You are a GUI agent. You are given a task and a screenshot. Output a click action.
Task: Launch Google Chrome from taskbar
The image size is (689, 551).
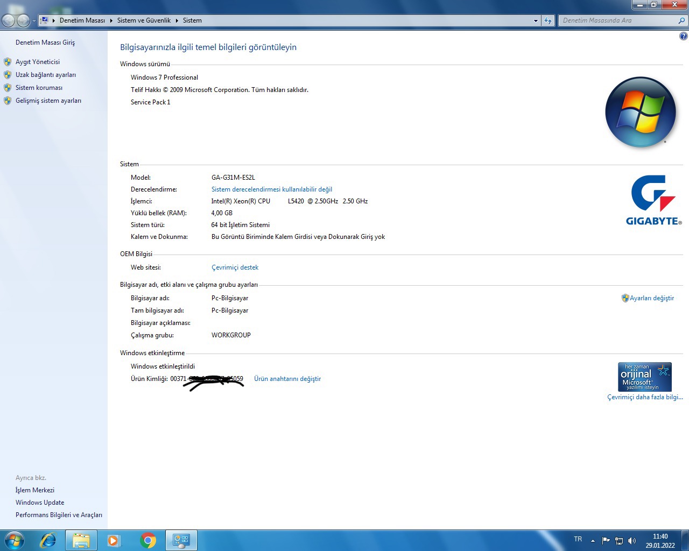(148, 540)
